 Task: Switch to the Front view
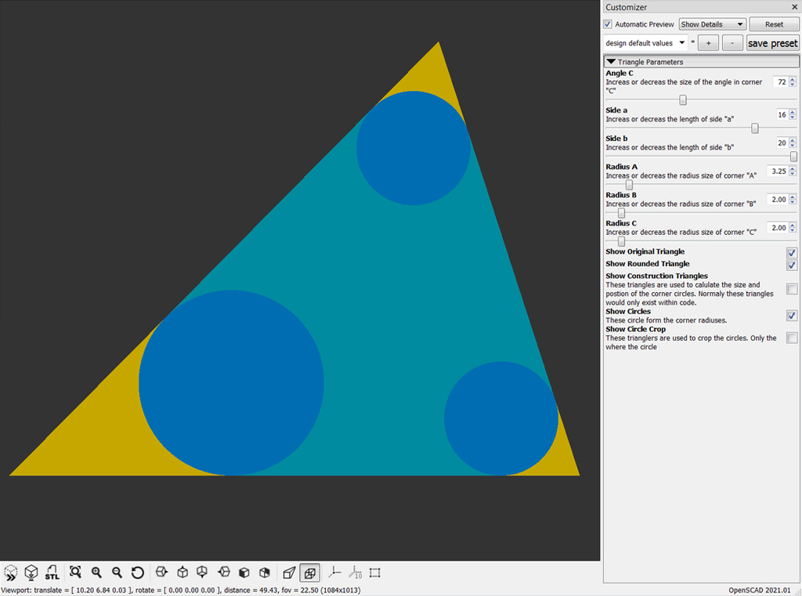click(x=244, y=573)
